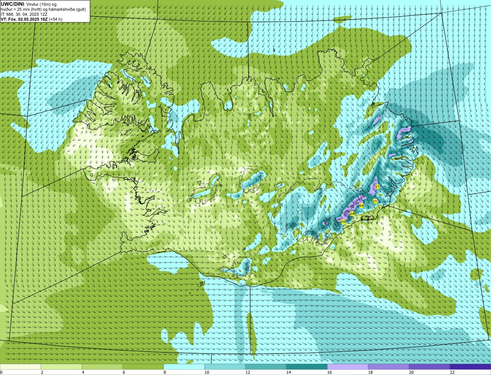Click the pale yellow 0–2 m/s legend swatch

(x=20, y=367)
